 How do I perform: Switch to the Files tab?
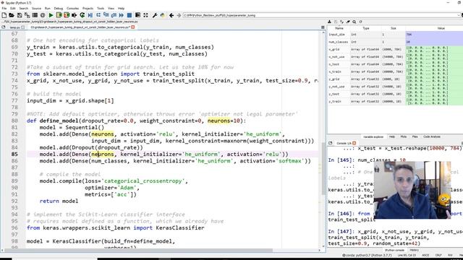tap(415, 136)
